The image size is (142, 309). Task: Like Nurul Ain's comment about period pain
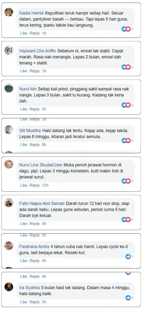click(x=24, y=109)
